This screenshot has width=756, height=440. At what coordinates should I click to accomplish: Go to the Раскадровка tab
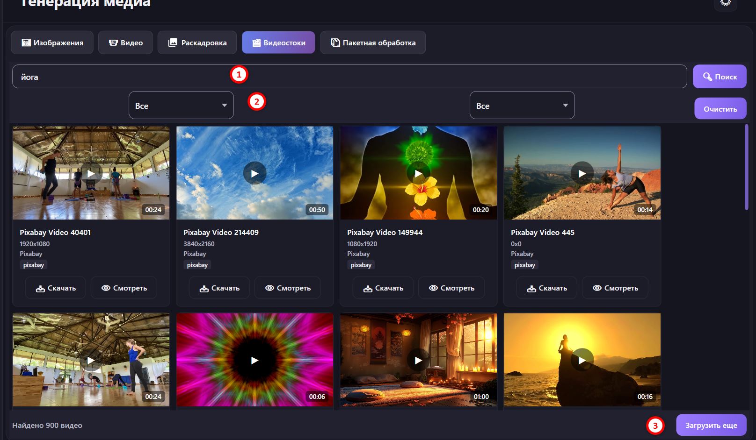pos(197,43)
